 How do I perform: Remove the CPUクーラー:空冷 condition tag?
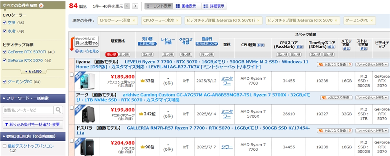coord(134,20)
